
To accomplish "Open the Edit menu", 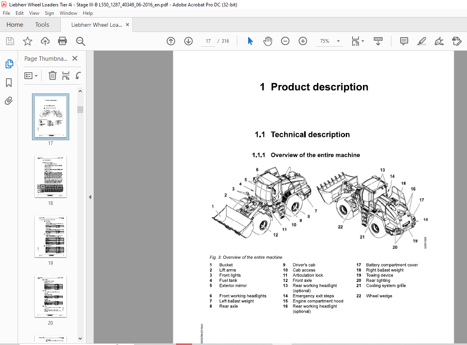I will click(19, 13).
